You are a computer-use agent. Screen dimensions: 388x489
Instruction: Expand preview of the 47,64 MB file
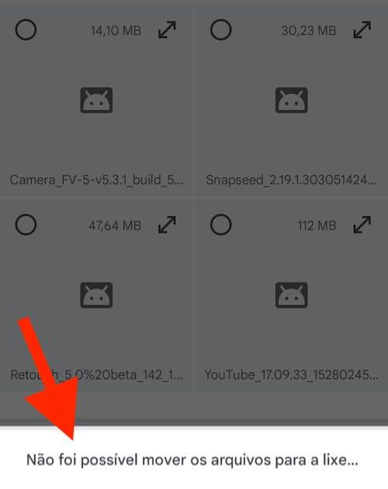(167, 225)
